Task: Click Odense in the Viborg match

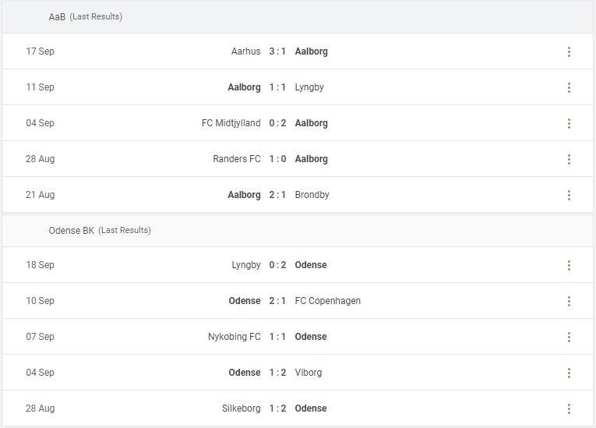Action: click(x=245, y=372)
